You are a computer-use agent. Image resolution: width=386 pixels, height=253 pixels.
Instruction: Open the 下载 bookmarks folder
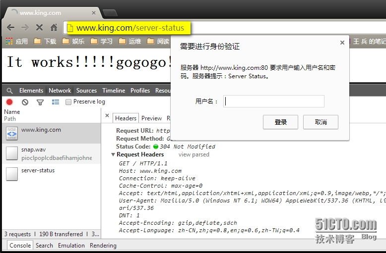click(45, 41)
